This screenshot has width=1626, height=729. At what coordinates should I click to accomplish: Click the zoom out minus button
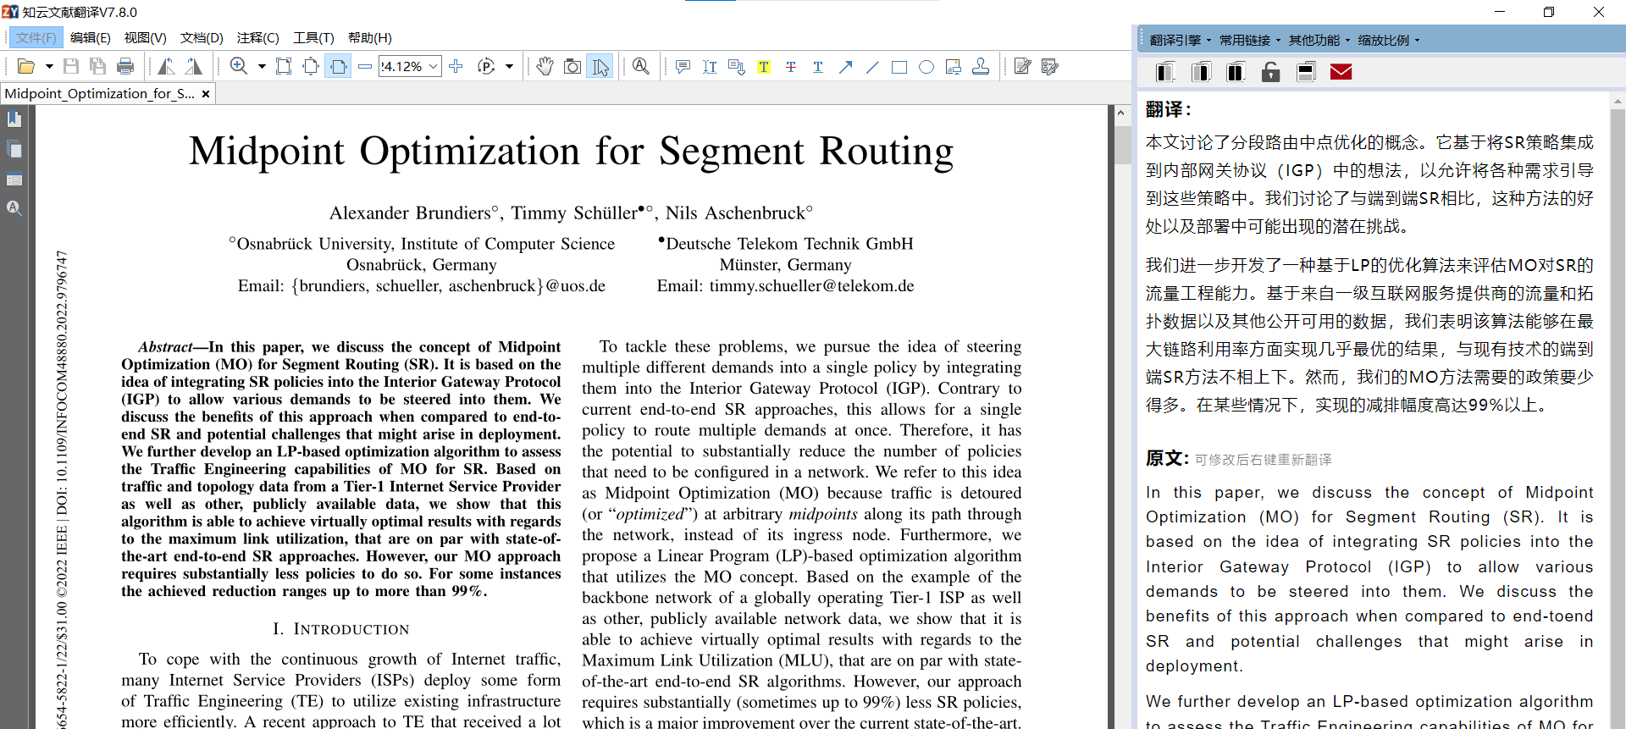tap(365, 67)
